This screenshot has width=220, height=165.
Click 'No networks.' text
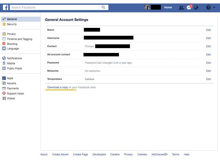pos(92,71)
